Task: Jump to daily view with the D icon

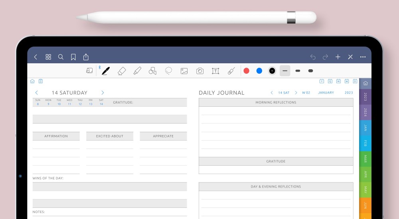Action: [355, 81]
